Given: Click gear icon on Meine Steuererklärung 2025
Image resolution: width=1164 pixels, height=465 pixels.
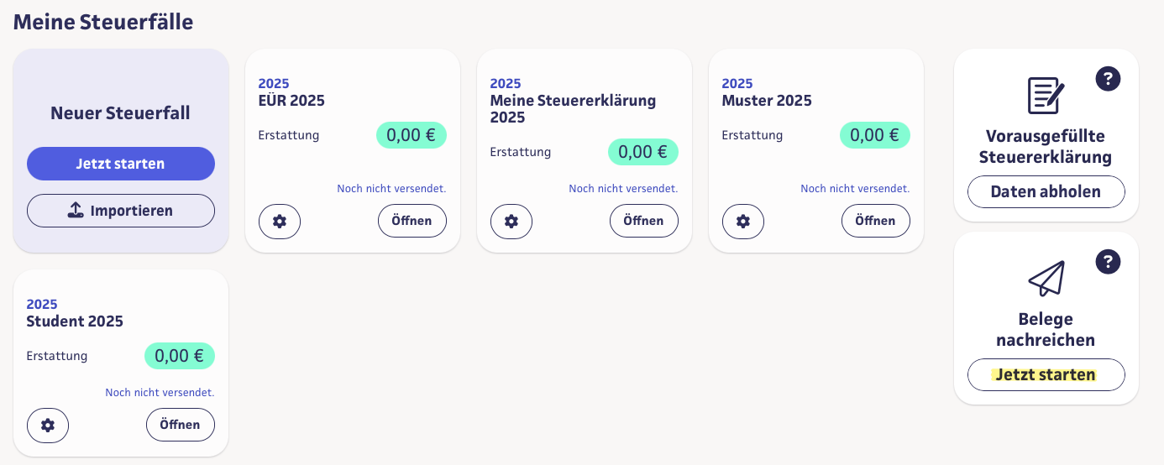Looking at the screenshot, I should (x=511, y=222).
